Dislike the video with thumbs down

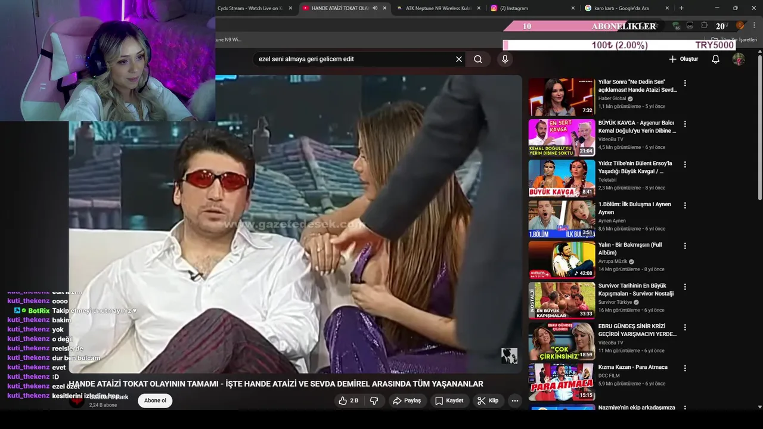tap(374, 400)
